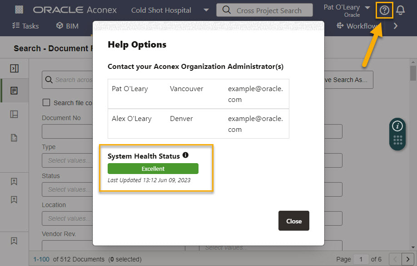
Task: Close the Help Options dialog
Action: pos(294,221)
